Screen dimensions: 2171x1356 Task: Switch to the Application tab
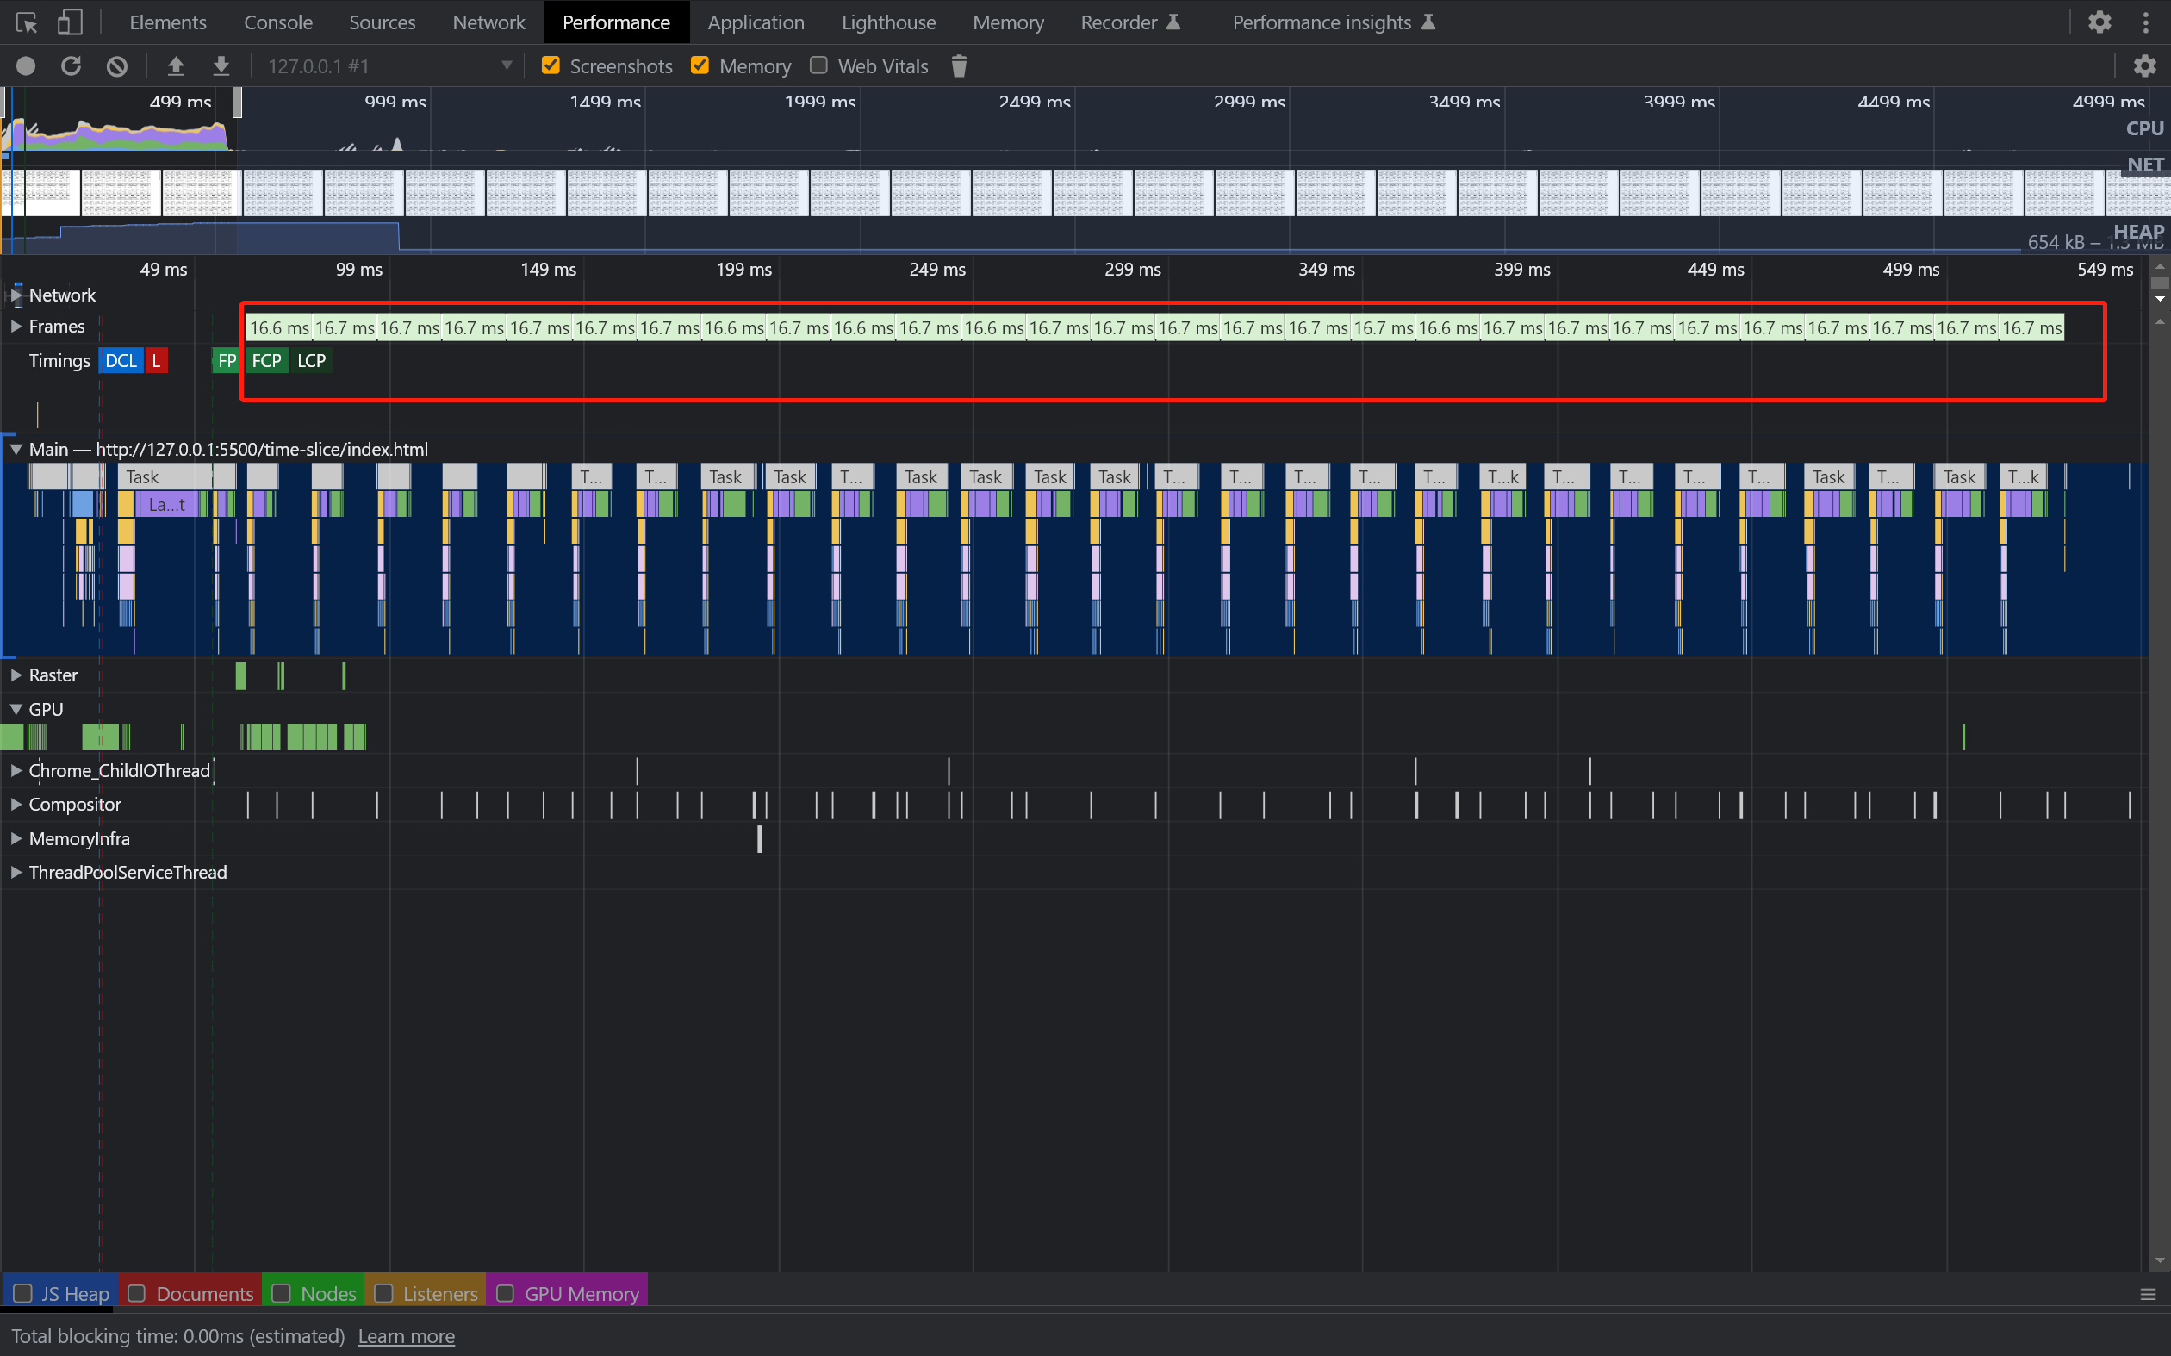click(x=756, y=22)
